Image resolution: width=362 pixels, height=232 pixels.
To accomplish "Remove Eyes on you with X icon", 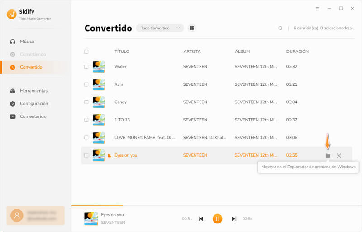I will coord(339,156).
